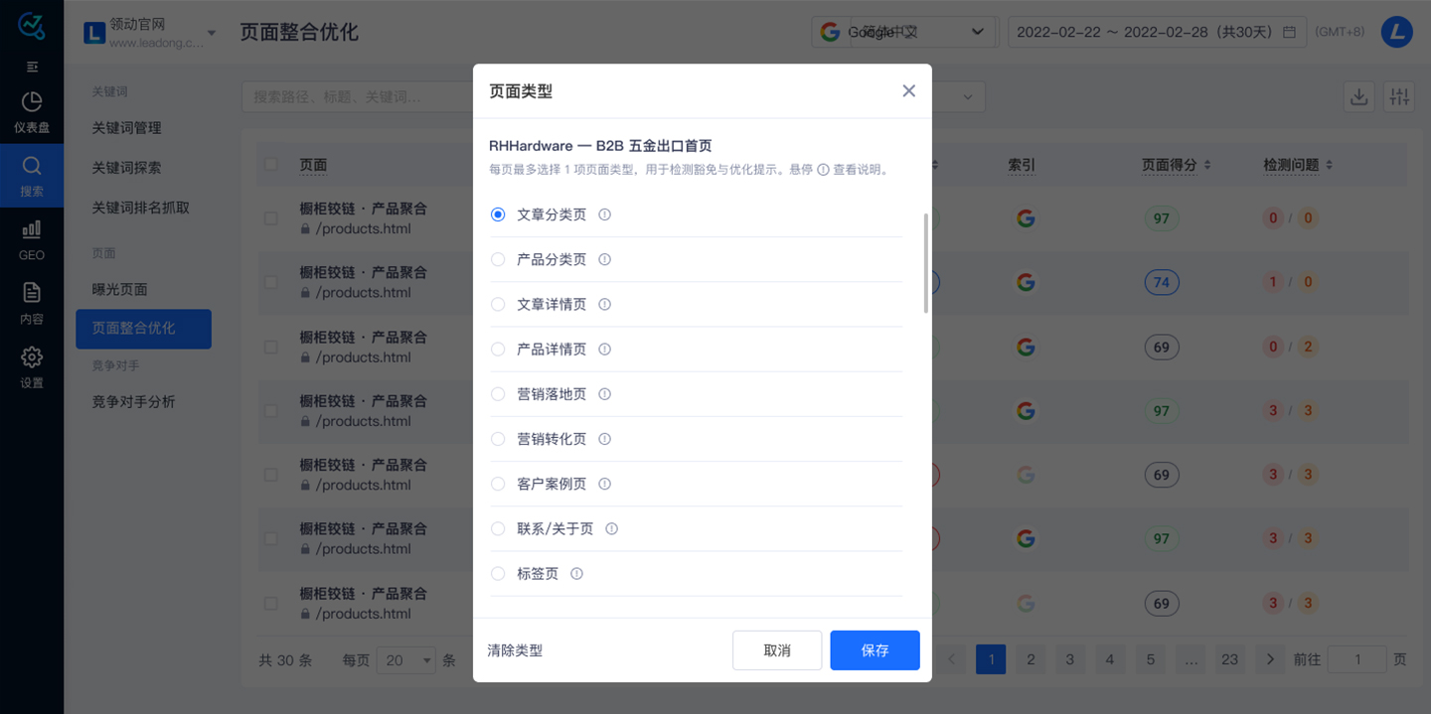Go to page 23 in pagination
Screen dimensions: 1431x714
coord(1230,659)
